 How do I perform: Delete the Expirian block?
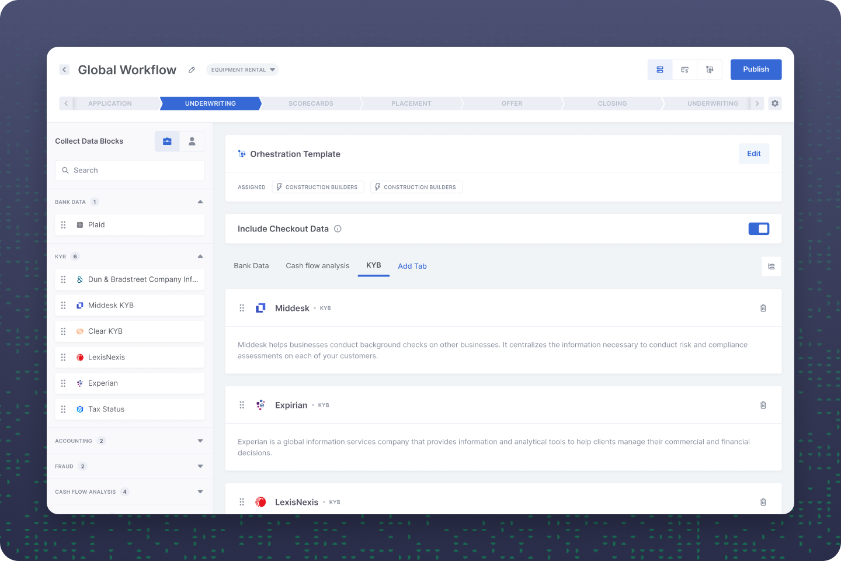coord(763,405)
